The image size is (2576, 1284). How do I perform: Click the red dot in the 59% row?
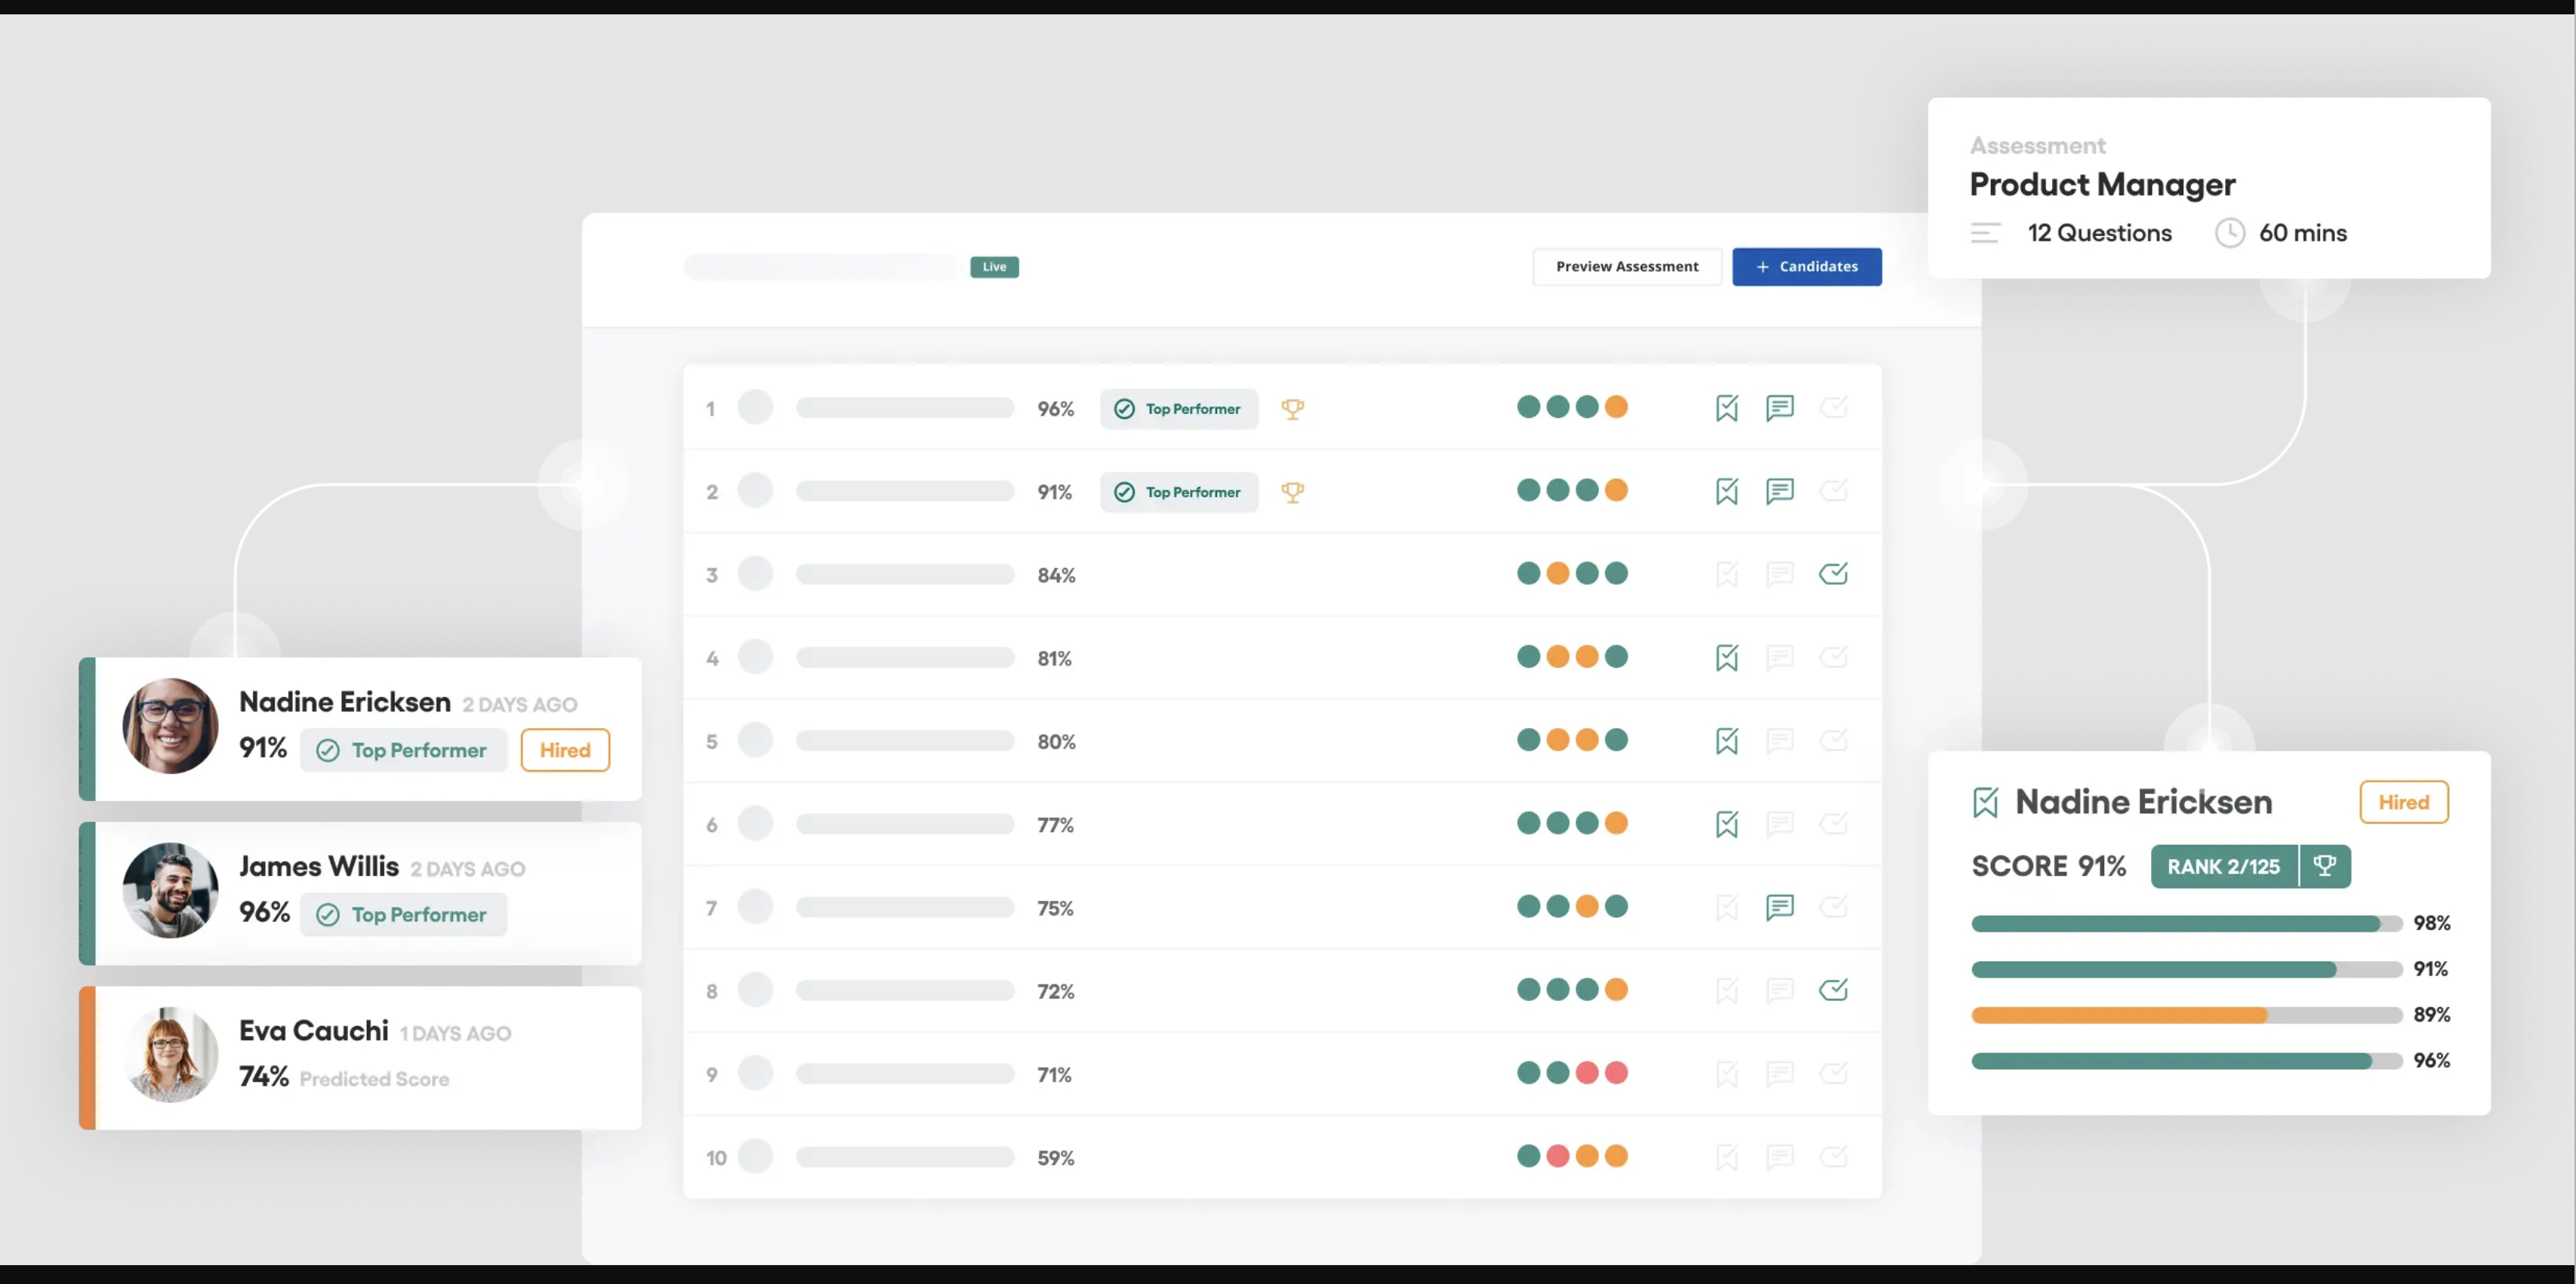coord(1557,1156)
